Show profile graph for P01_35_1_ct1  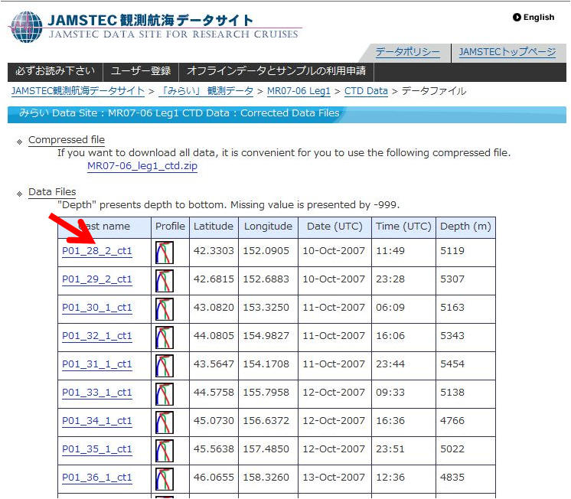point(165,450)
